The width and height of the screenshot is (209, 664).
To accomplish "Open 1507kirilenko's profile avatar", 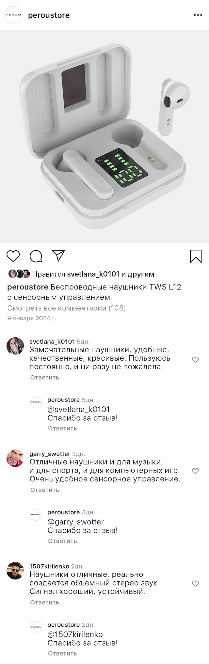I will pyautogui.click(x=15, y=571).
